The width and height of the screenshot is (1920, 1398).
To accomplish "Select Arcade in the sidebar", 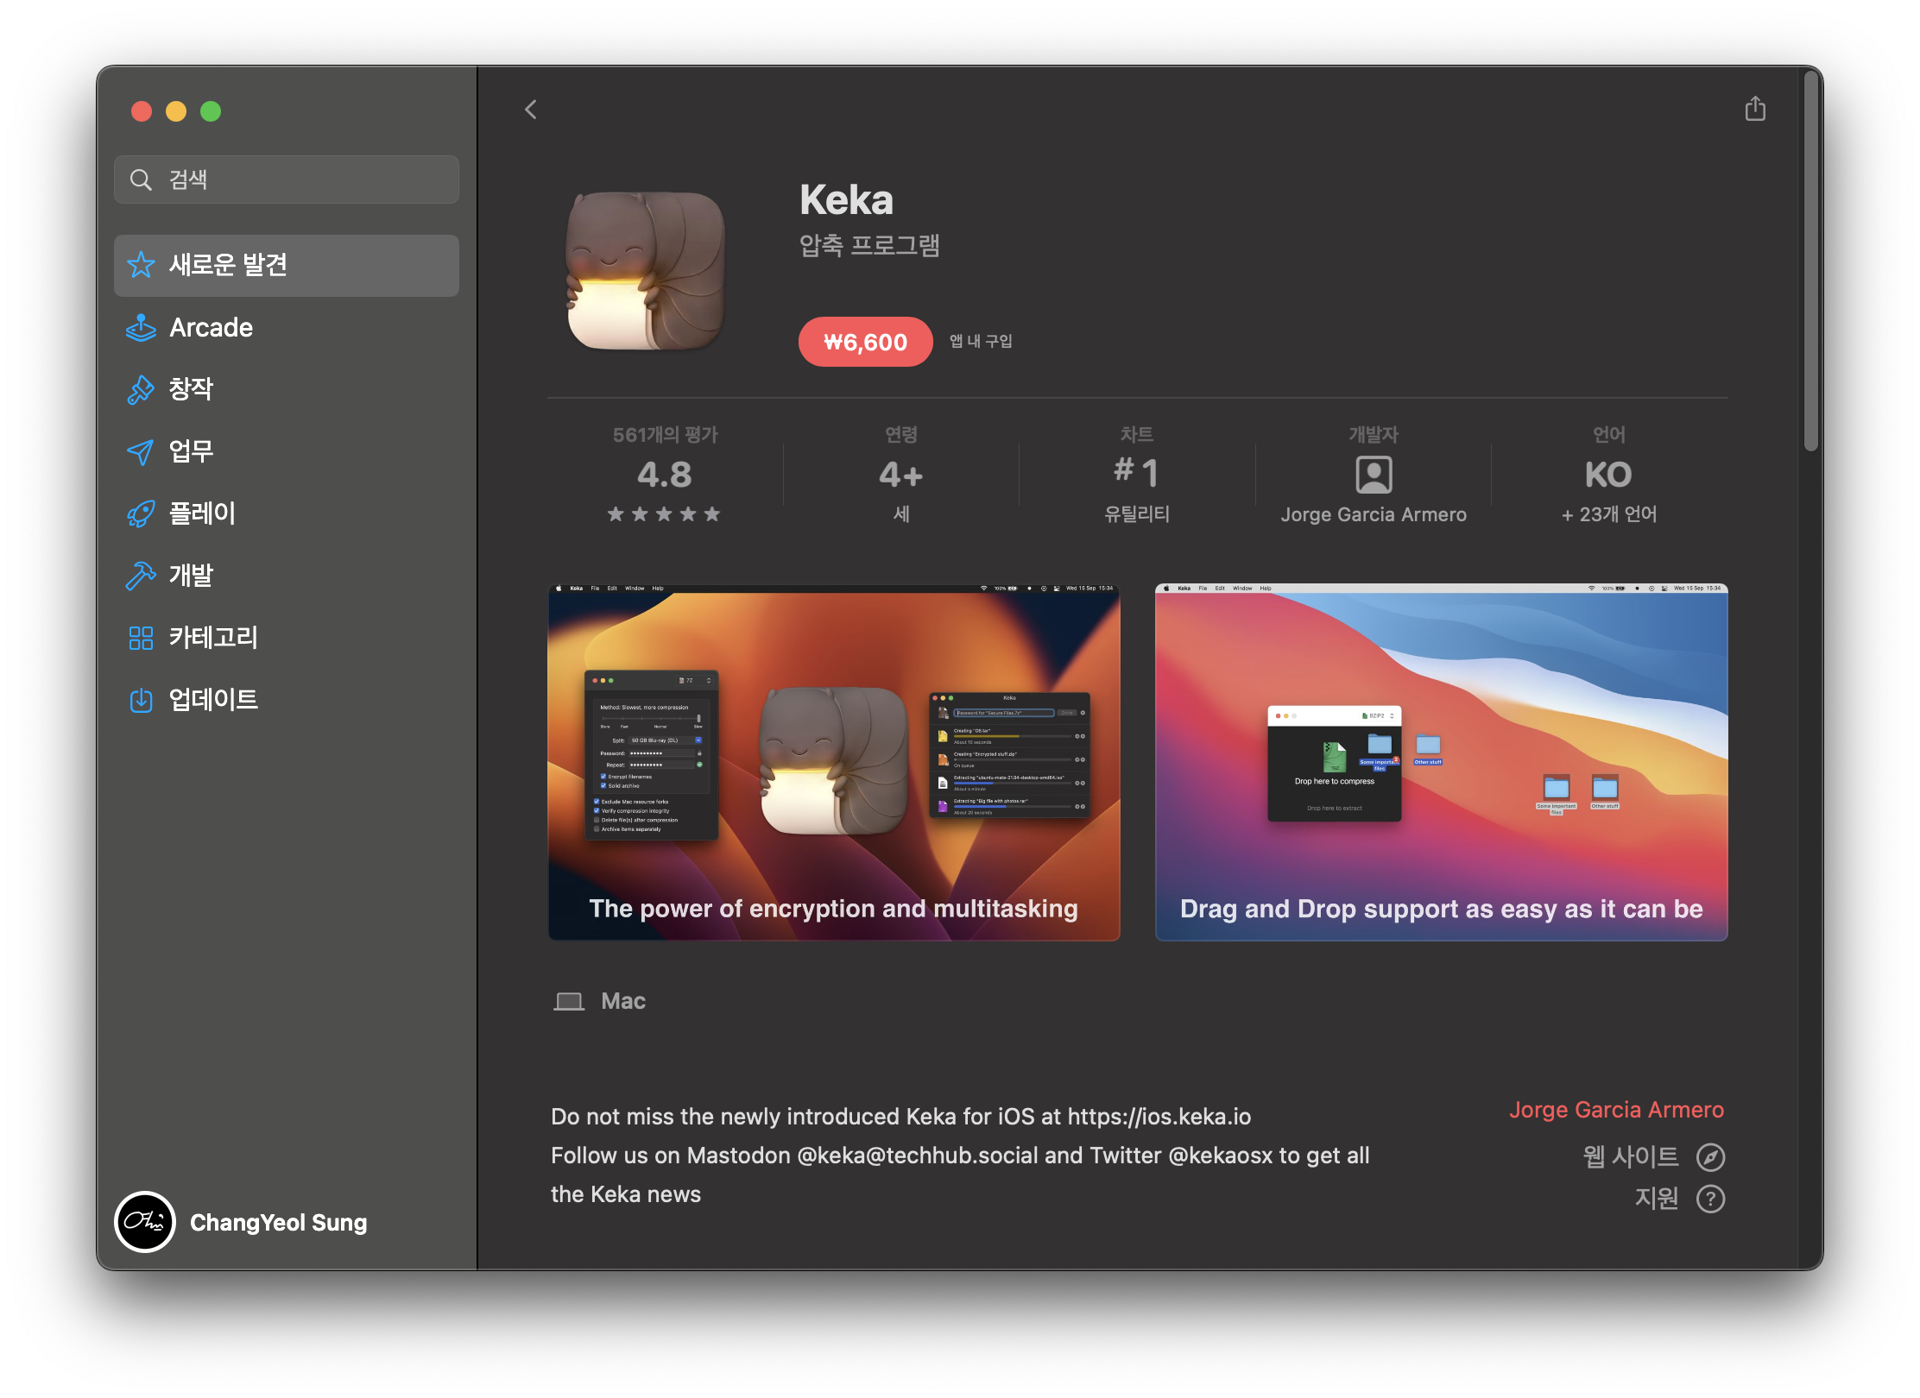I will pos(211,328).
